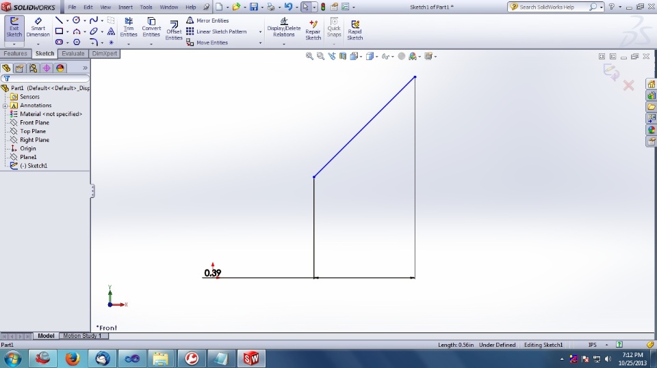The width and height of the screenshot is (657, 368).
Task: Select the Ellipse sketch tool
Action: point(94,31)
